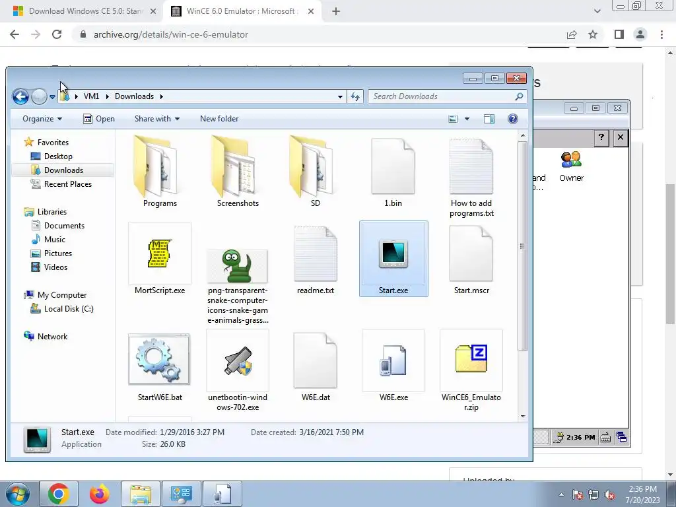Open Windows Start button
Screen dimensions: 676x507
coord(17,494)
